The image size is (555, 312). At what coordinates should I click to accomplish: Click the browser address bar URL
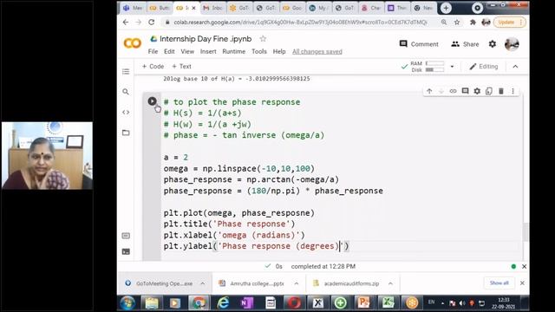[300, 23]
